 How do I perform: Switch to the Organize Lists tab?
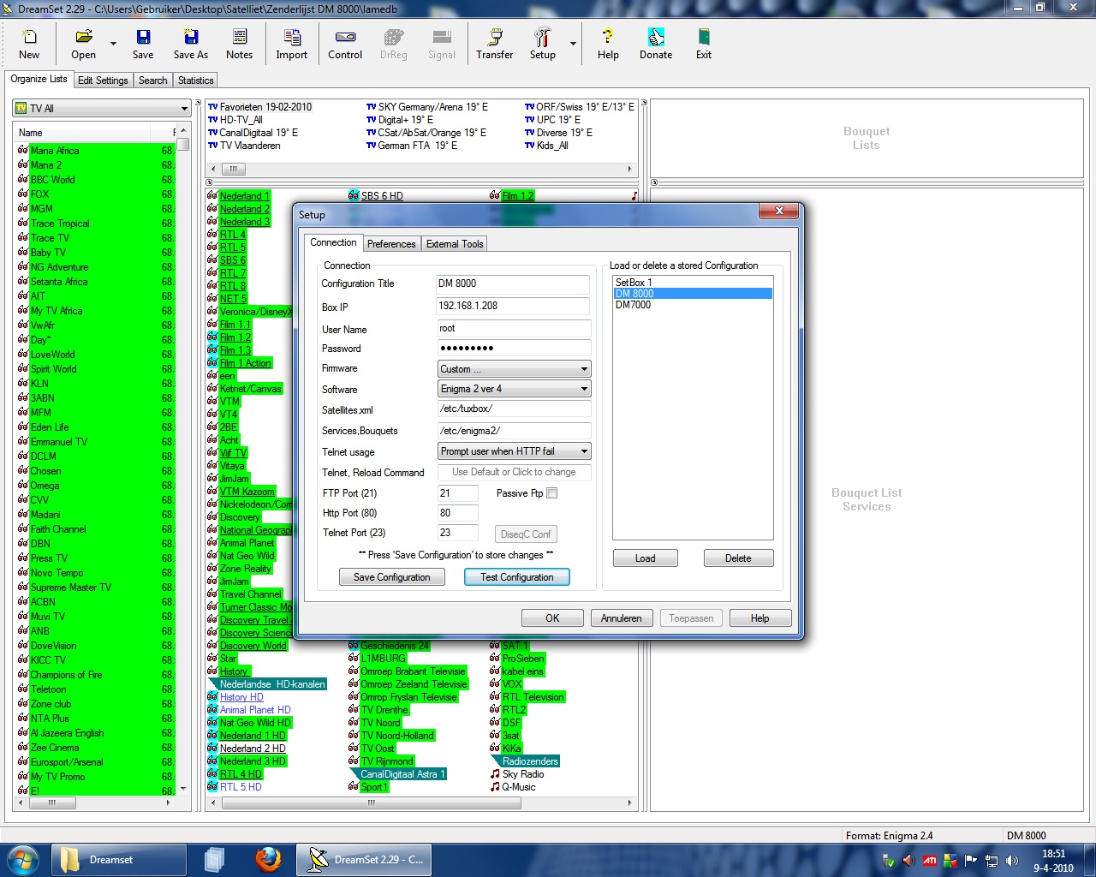click(x=39, y=79)
